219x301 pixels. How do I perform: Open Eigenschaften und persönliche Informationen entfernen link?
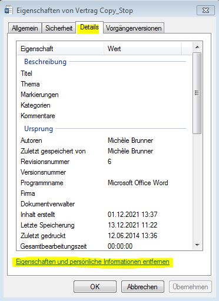92,262
